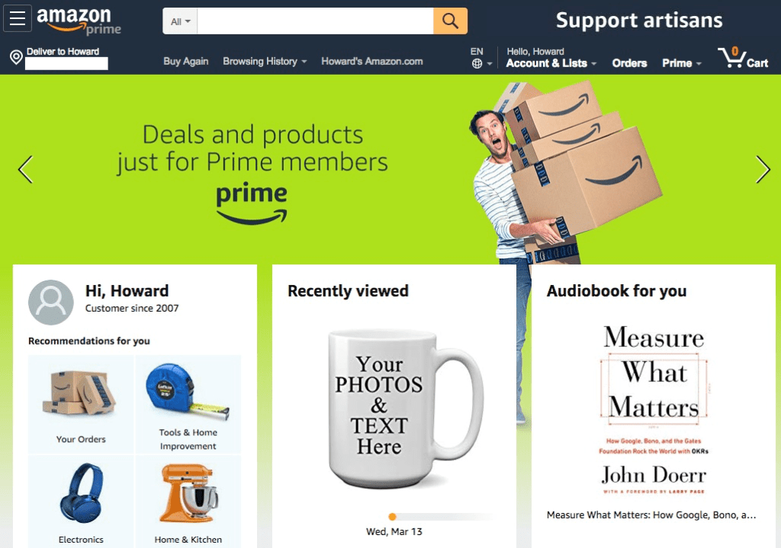781x548 pixels.
Task: Go to Orders page
Action: coord(629,63)
